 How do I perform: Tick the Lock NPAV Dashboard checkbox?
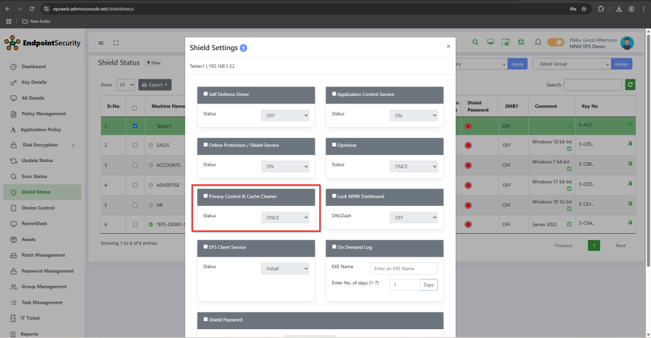(334, 196)
